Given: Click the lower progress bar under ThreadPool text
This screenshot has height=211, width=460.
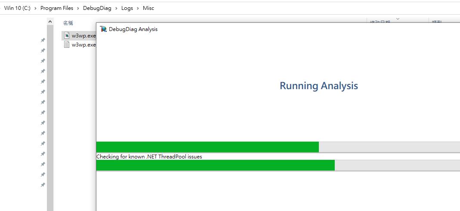Looking at the screenshot, I should click(x=278, y=165).
